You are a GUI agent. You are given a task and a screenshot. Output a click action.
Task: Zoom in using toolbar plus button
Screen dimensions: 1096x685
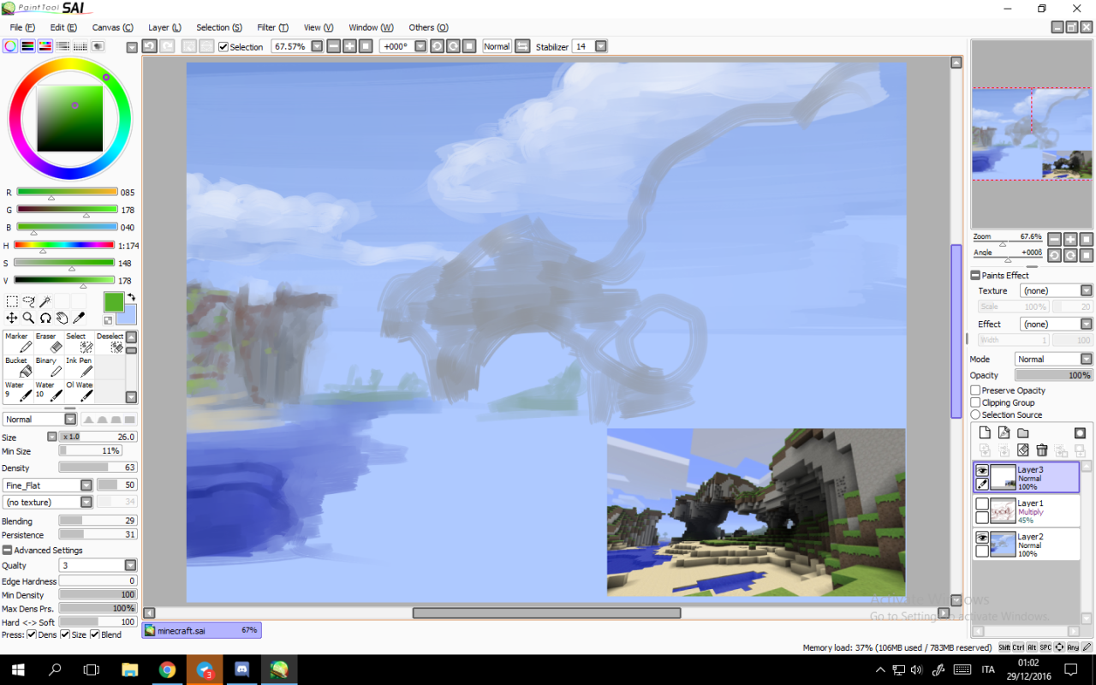tap(349, 46)
